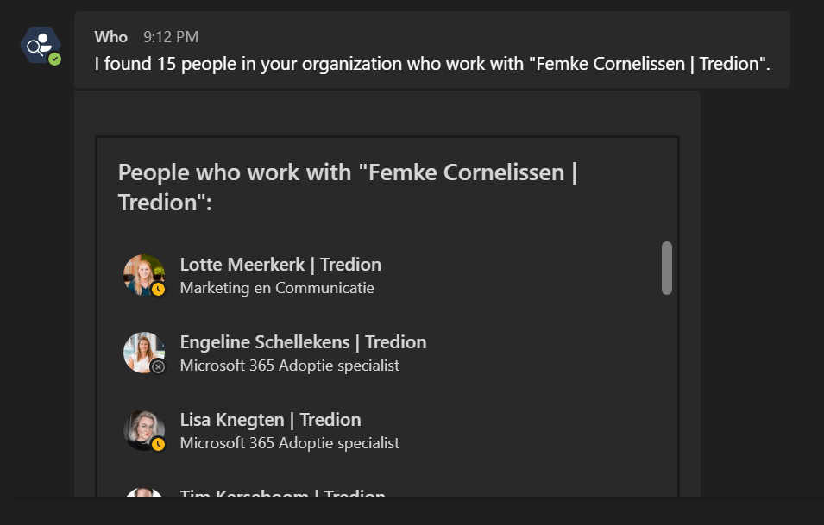Image resolution: width=824 pixels, height=525 pixels.
Task: Click the Who bot's green available status badge
Action: (x=55, y=59)
